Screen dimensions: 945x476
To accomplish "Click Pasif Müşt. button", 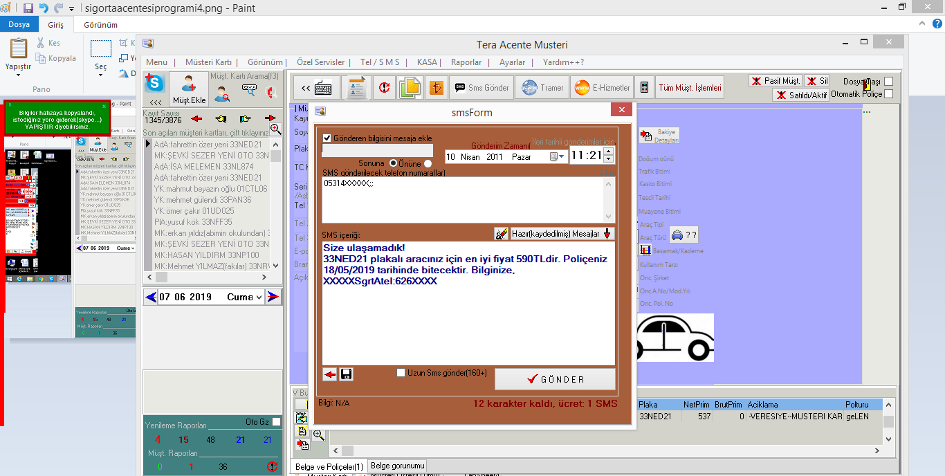I will (775, 81).
